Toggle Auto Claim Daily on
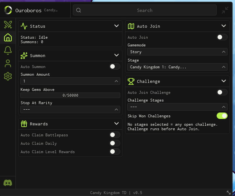The height and width of the screenshot is (196, 235). tap(115, 143)
